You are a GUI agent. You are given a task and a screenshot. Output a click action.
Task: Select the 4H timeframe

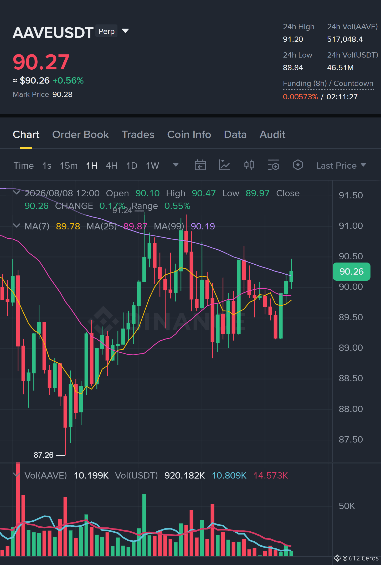pyautogui.click(x=111, y=166)
